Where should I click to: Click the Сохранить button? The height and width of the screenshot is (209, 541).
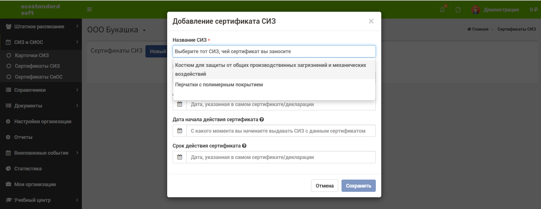tap(358, 186)
